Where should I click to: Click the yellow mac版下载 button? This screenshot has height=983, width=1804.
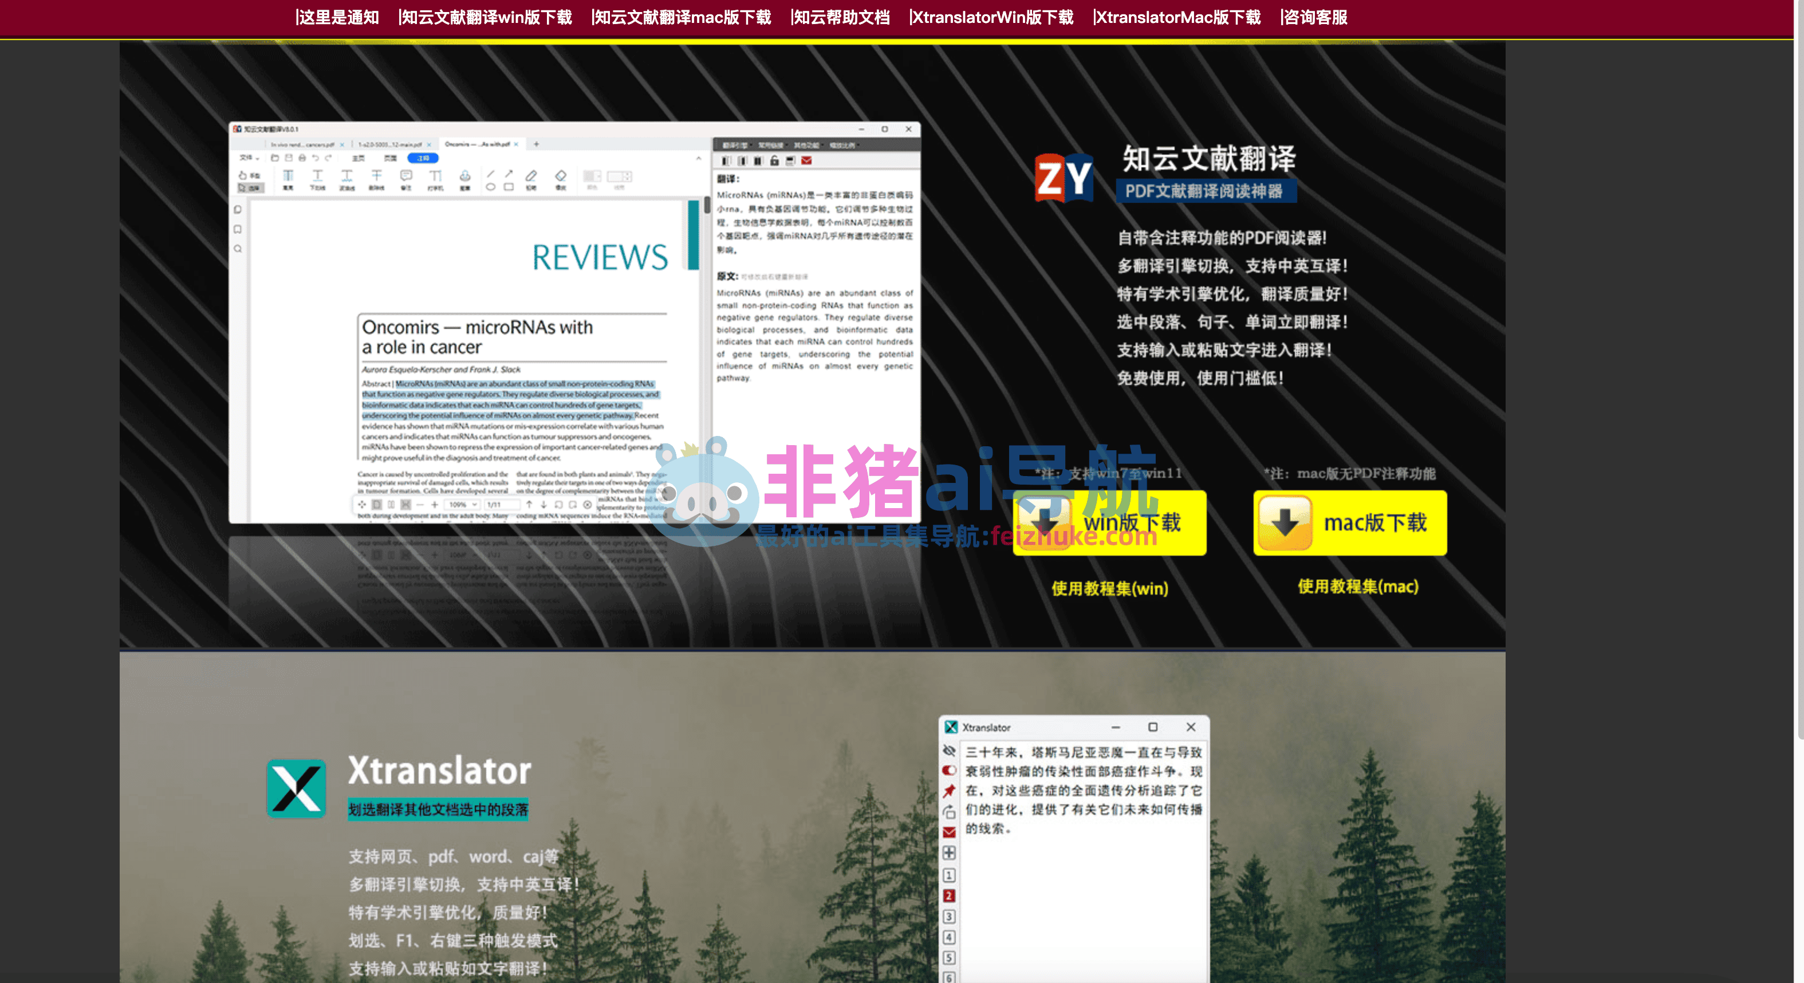(1350, 522)
